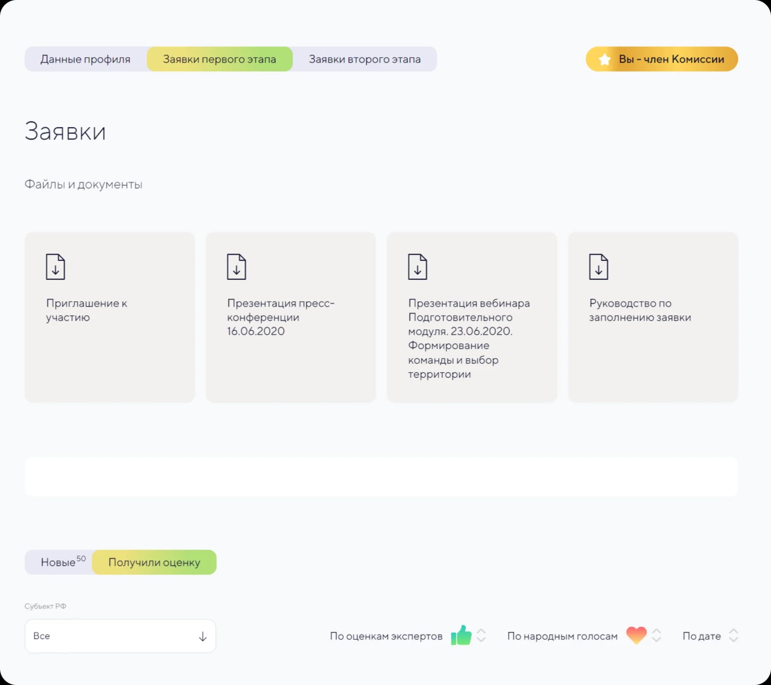This screenshot has width=771, height=685.
Task: Toggle sort arrows next to thumbs-up icon
Action: pyautogui.click(x=481, y=635)
